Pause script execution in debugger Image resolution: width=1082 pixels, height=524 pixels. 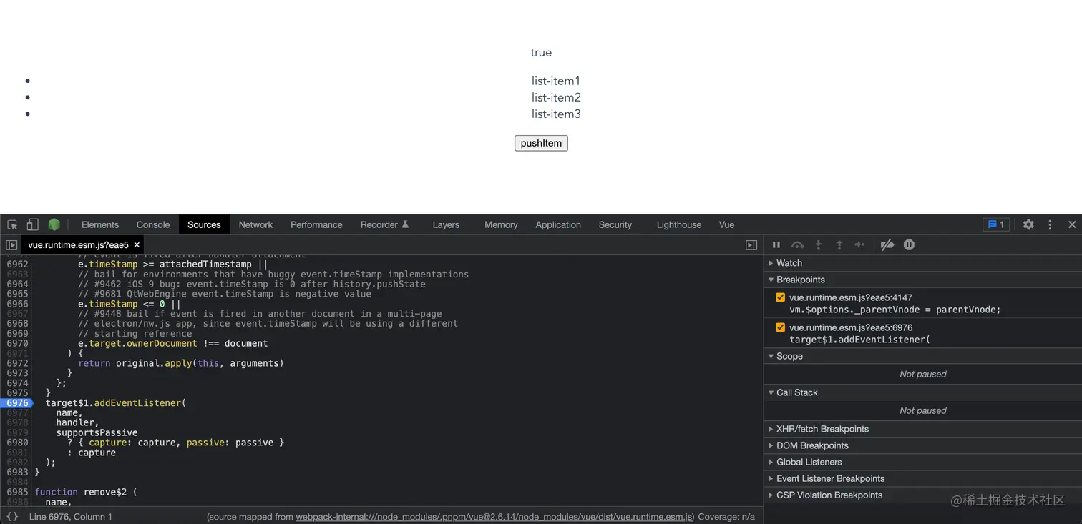776,244
